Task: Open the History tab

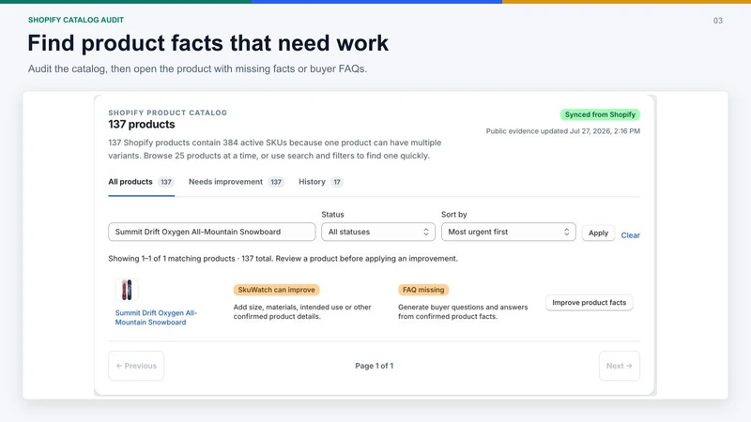Action: click(x=320, y=182)
